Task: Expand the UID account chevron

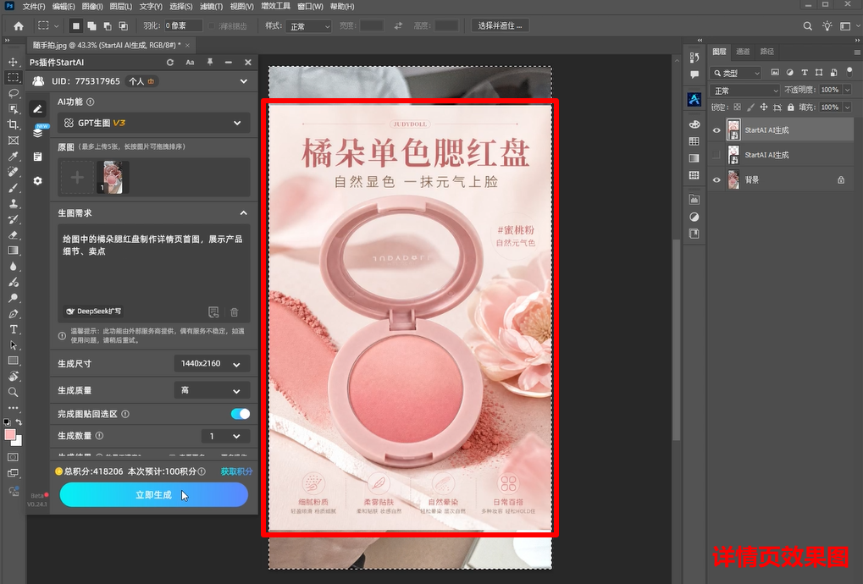Action: click(243, 81)
